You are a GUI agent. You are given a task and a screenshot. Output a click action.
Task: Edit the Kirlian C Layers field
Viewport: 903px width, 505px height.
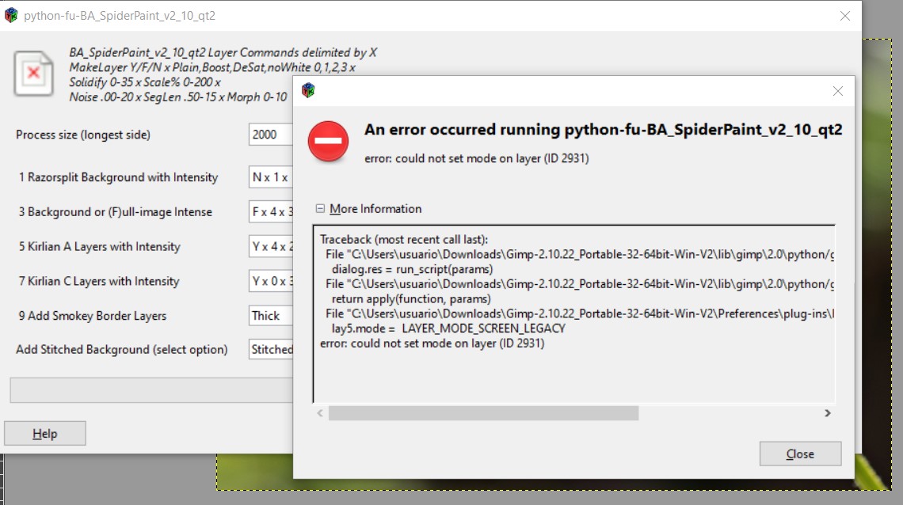[271, 281]
